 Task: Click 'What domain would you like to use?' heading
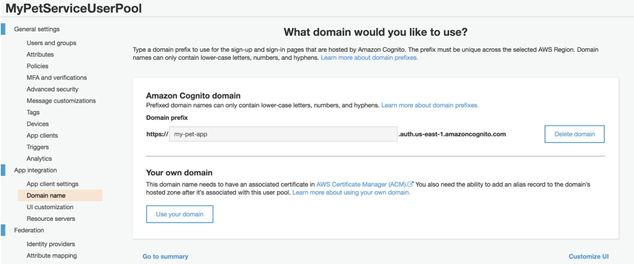pos(376,32)
